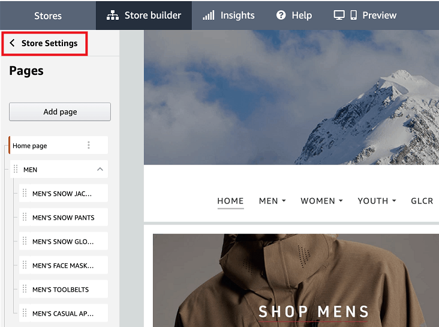Select Home page in the pages list
This screenshot has height=327, width=439.
pos(58,145)
